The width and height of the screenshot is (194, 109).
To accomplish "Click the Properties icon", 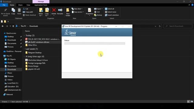I will click(x=89, y=10).
